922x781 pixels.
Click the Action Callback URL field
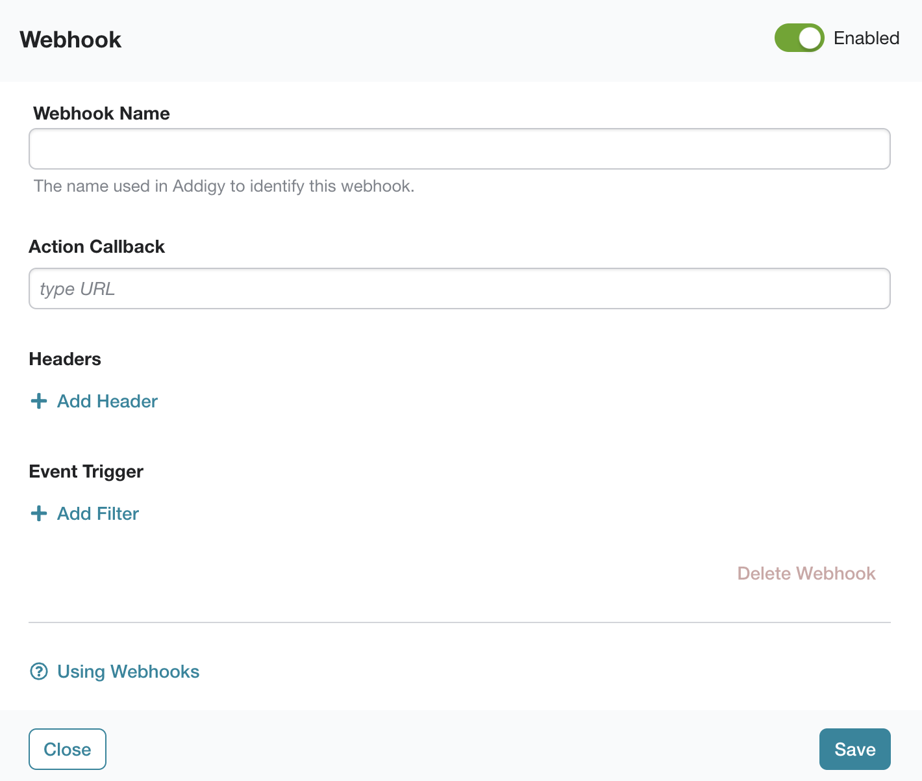point(459,288)
